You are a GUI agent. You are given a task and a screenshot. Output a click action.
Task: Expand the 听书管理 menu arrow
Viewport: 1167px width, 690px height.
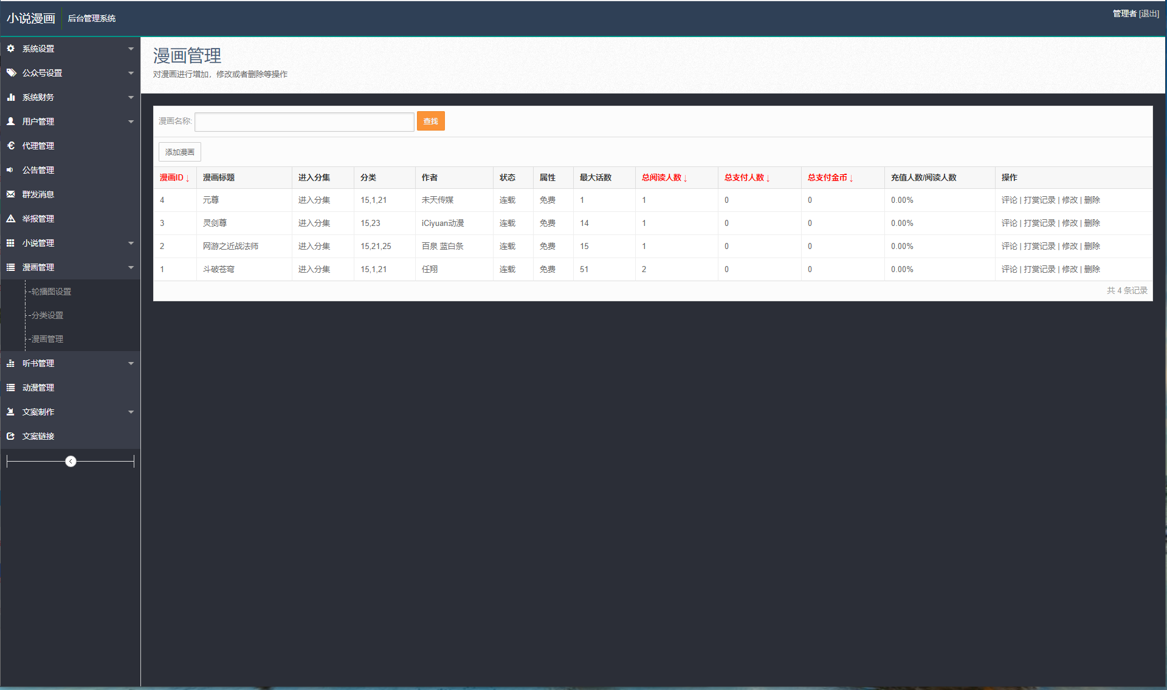coord(131,363)
